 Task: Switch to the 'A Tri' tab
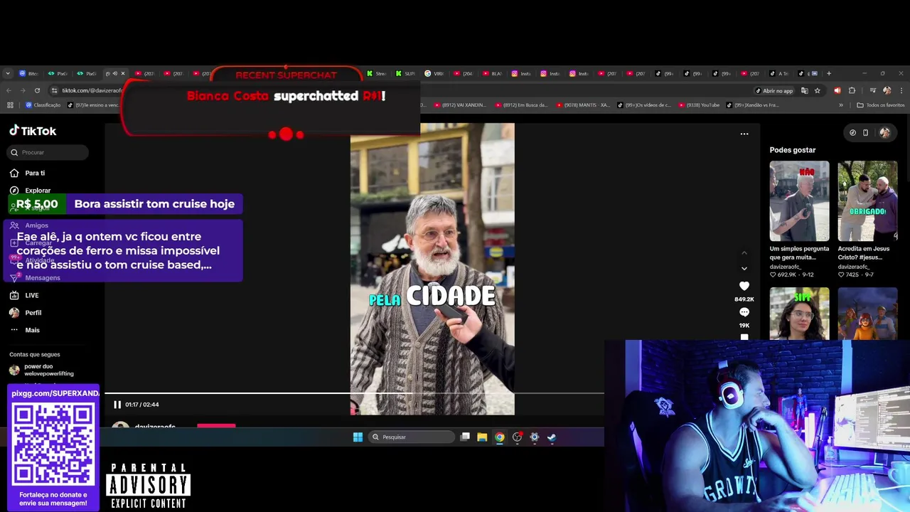coord(779,73)
